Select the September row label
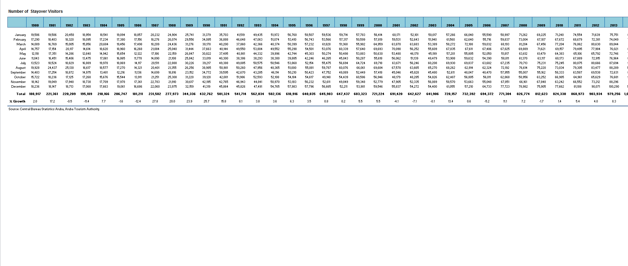 point(18,73)
